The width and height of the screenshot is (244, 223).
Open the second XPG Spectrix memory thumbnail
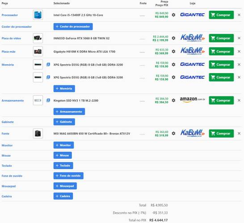point(38,77)
